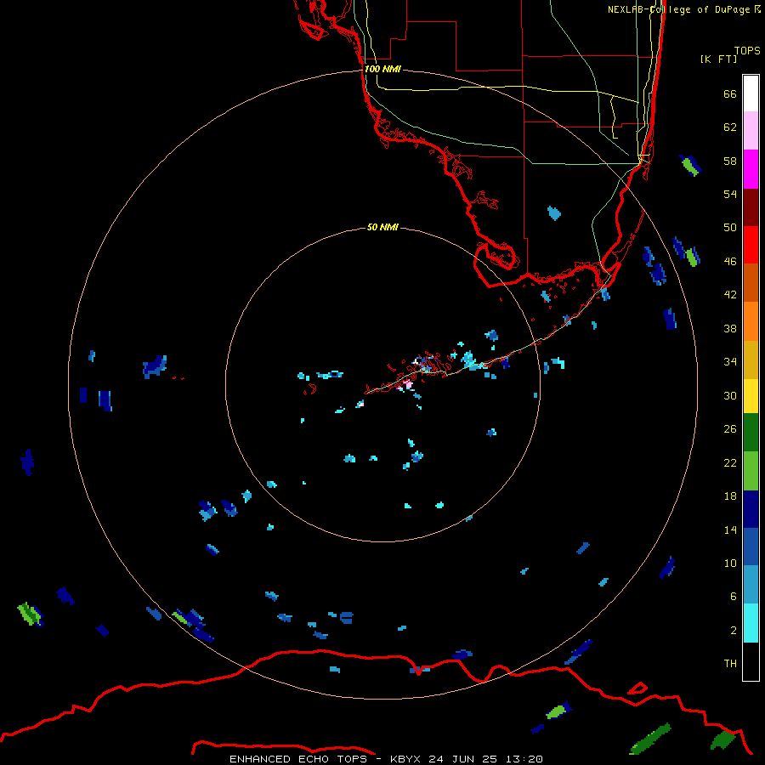Click the 22 value on the legend scale
Viewport: 765px width, 765px height.
point(730,463)
